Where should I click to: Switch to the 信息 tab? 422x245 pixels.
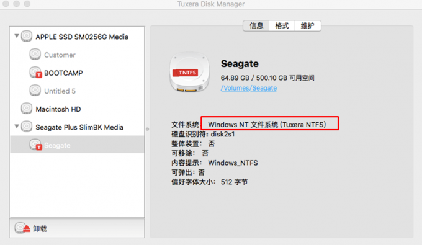(256, 26)
